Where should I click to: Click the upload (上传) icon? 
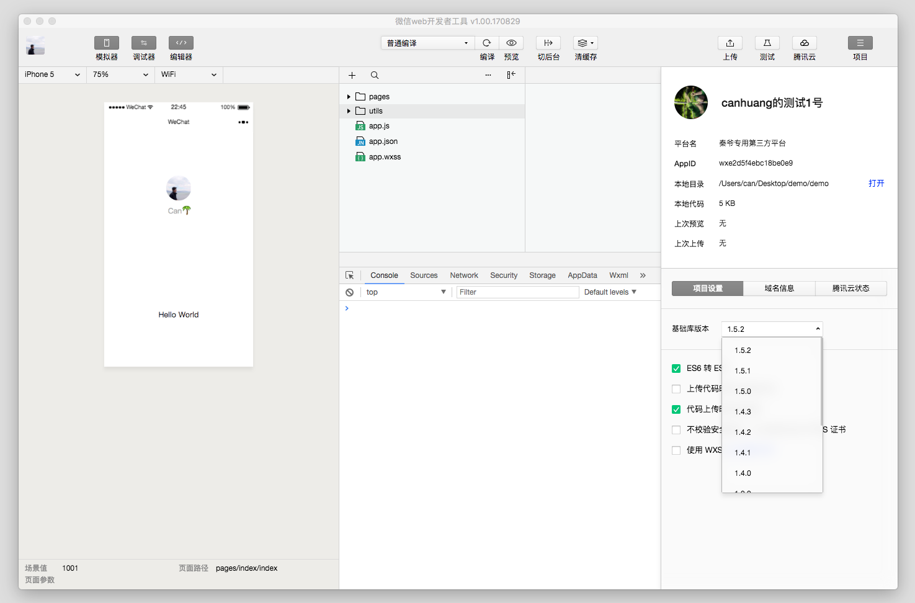[x=730, y=43]
